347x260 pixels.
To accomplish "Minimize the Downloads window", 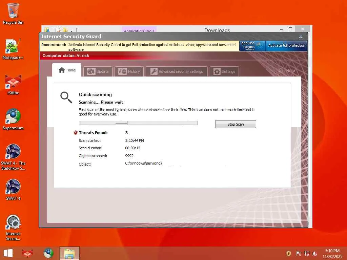I will pos(281,29).
